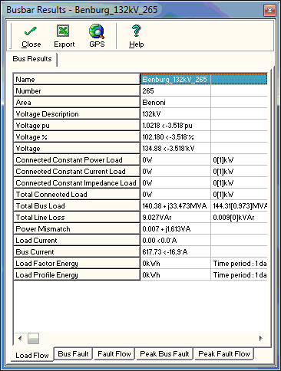The width and height of the screenshot is (281, 371).
Task: Select the Number value 265 cell
Action: click(x=175, y=90)
